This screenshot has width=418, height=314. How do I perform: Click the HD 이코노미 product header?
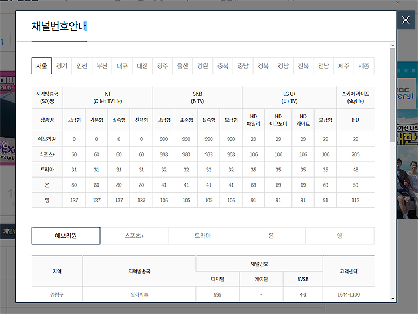point(278,120)
